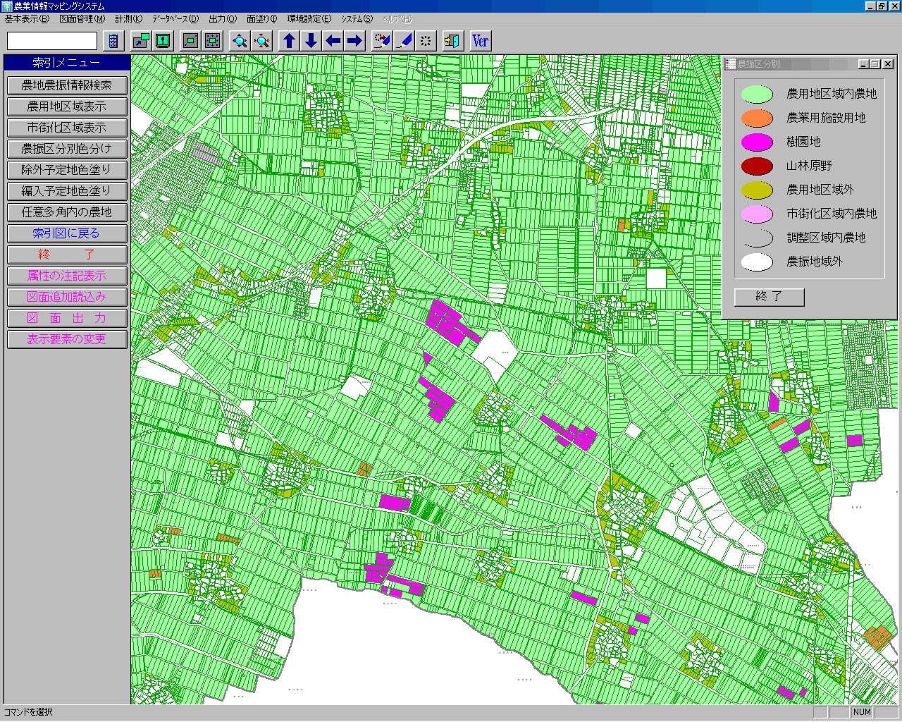Show version info via Ver icon
This screenshot has height=722, width=902.
(481, 41)
